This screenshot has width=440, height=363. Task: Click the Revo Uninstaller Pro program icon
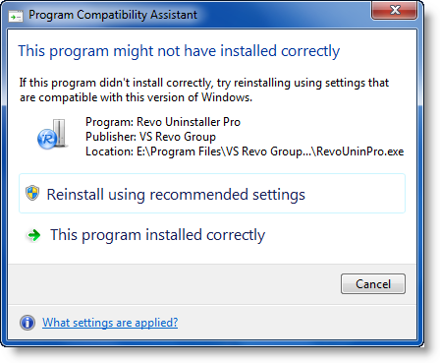tap(52, 135)
